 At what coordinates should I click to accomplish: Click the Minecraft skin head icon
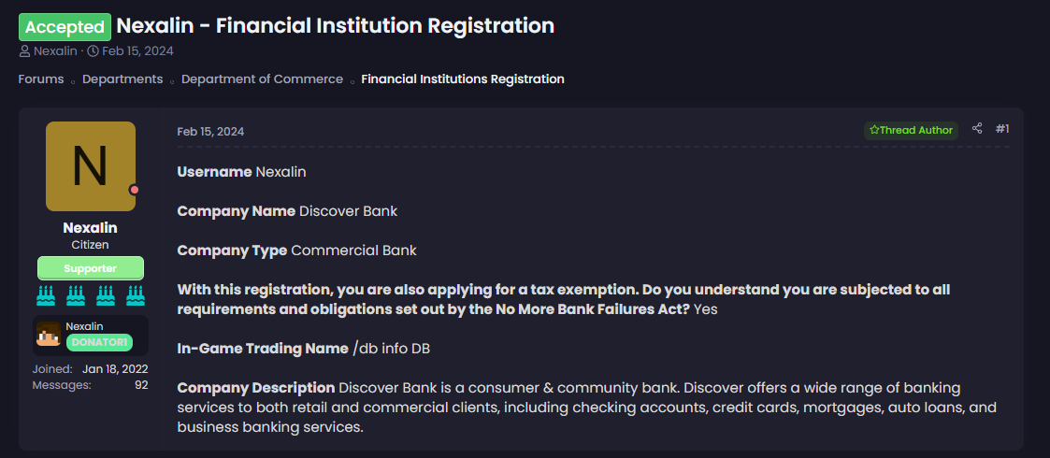49,334
